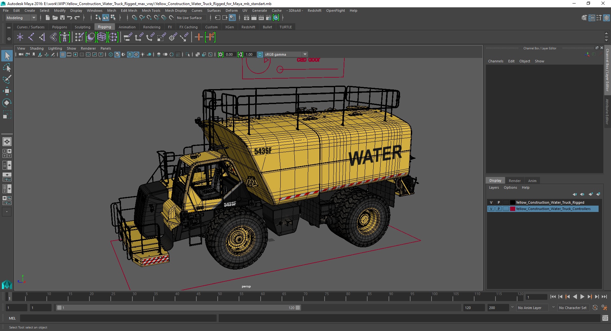This screenshot has height=331, width=611.
Task: Play animation forwards
Action: pos(582,297)
